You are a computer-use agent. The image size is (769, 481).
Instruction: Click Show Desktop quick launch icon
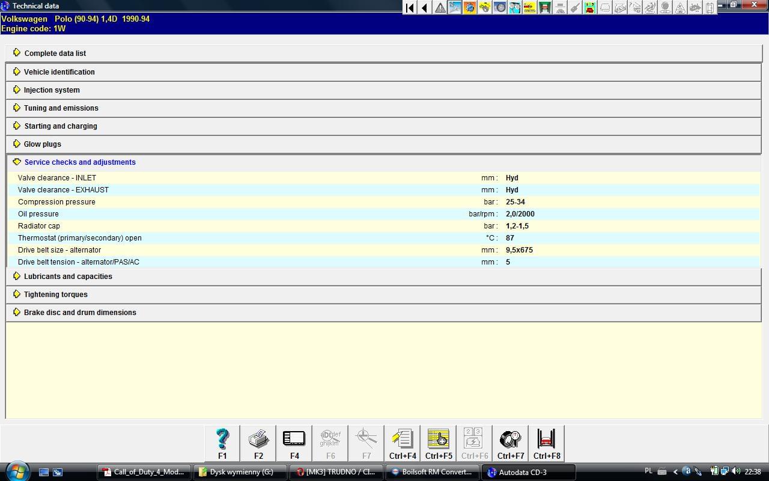(x=44, y=472)
